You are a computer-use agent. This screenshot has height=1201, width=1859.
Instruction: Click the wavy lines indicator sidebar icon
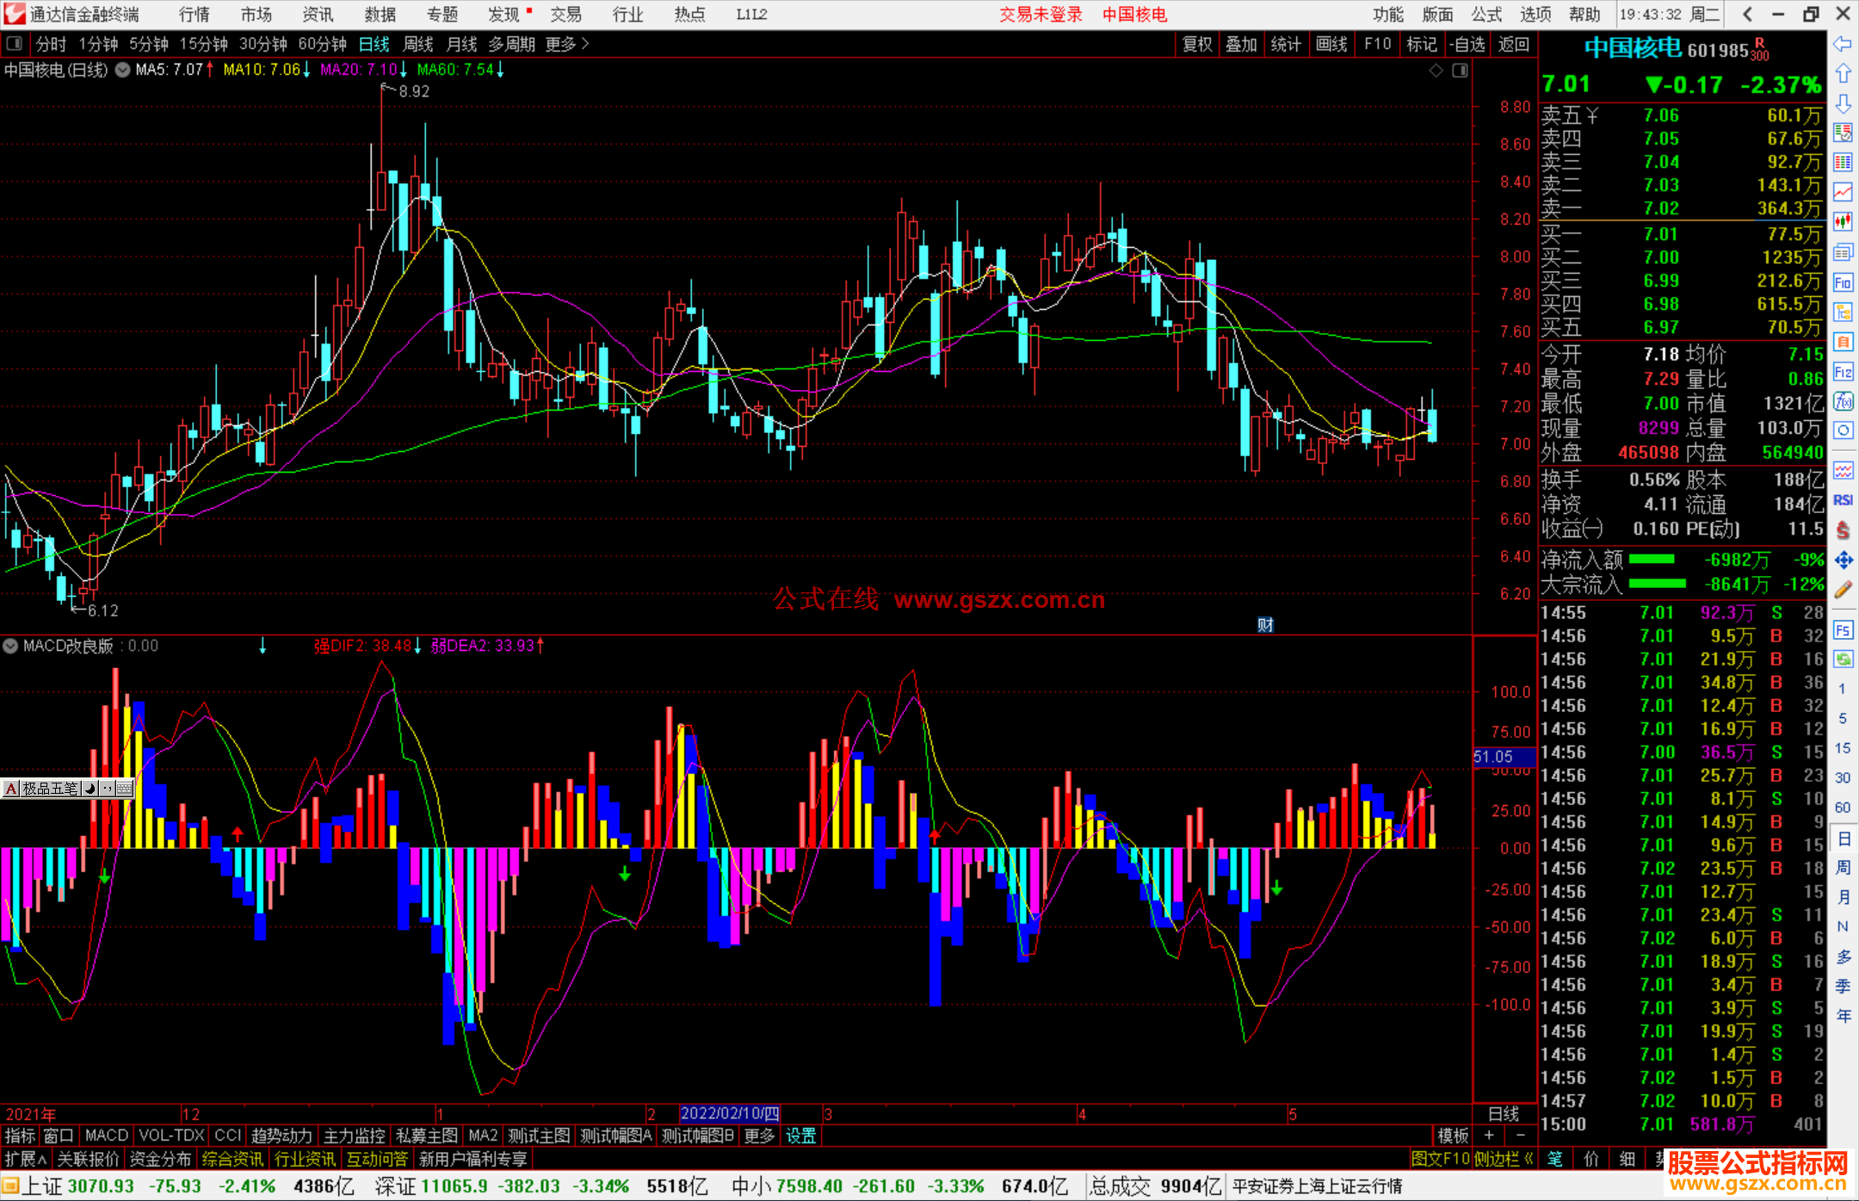click(1843, 470)
